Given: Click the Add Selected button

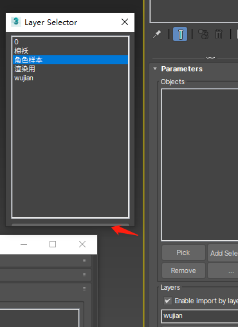Looking at the screenshot, I should tap(223, 253).
